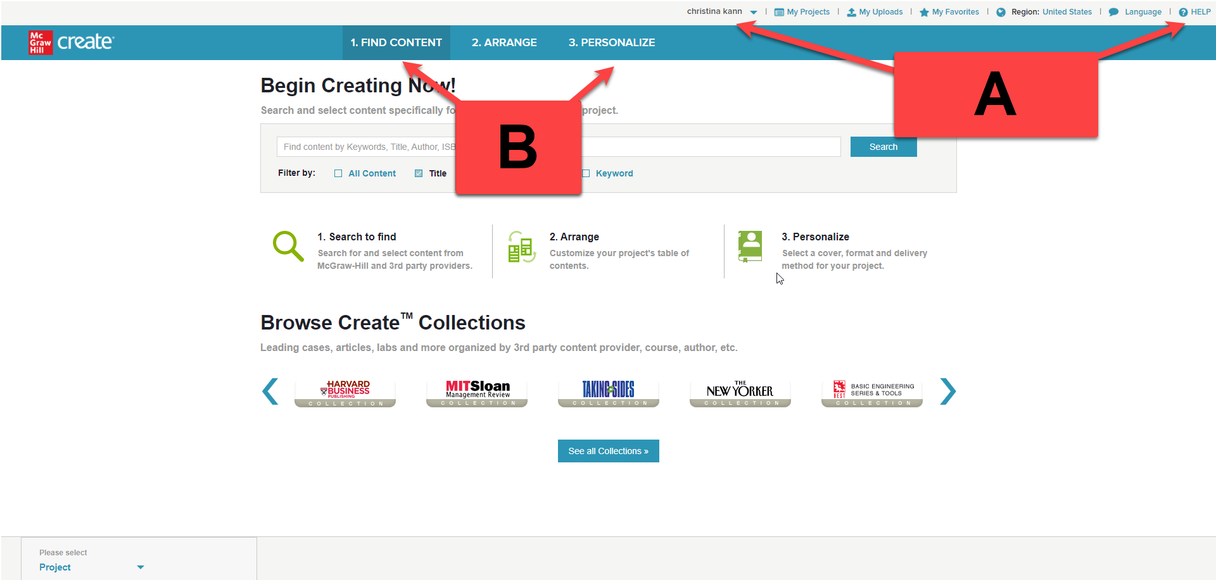Check the Keyword filter option
Image resolution: width=1216 pixels, height=580 pixels.
point(586,173)
